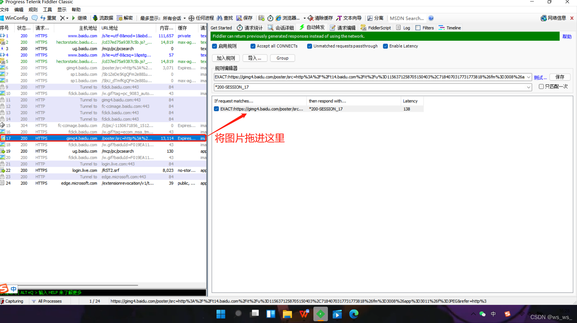Toggle the 只匹配一次 (match only once) checkbox
Image resolution: width=577 pixels, height=323 pixels.
(x=541, y=87)
